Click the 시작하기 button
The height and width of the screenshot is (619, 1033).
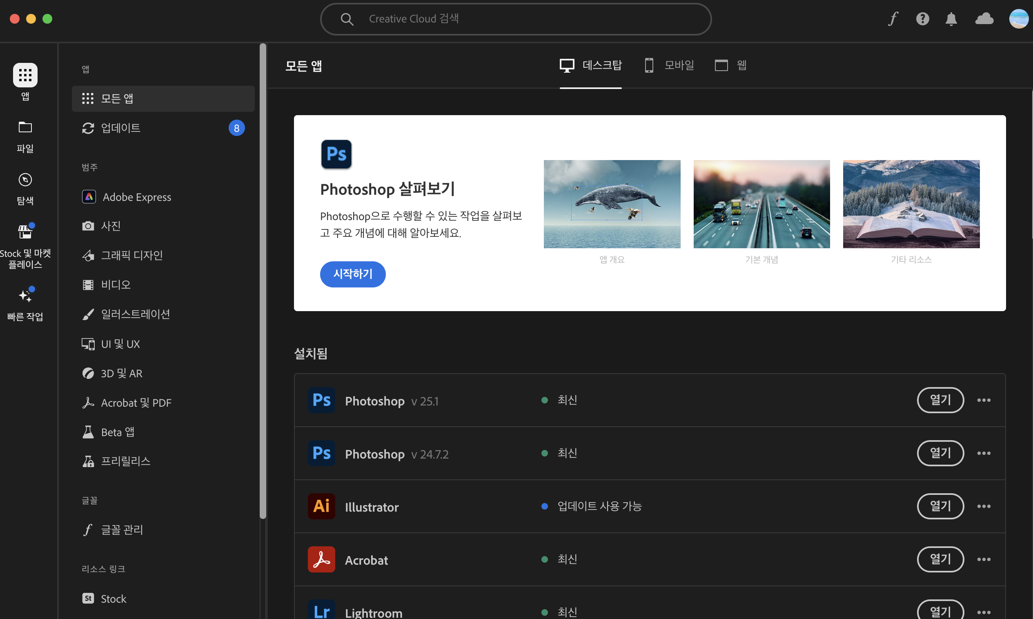[x=353, y=274]
